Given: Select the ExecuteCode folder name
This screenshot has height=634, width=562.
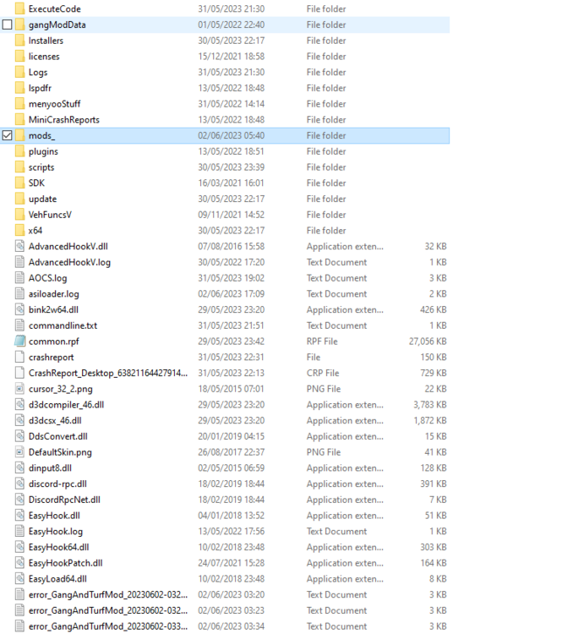Looking at the screenshot, I should [55, 9].
